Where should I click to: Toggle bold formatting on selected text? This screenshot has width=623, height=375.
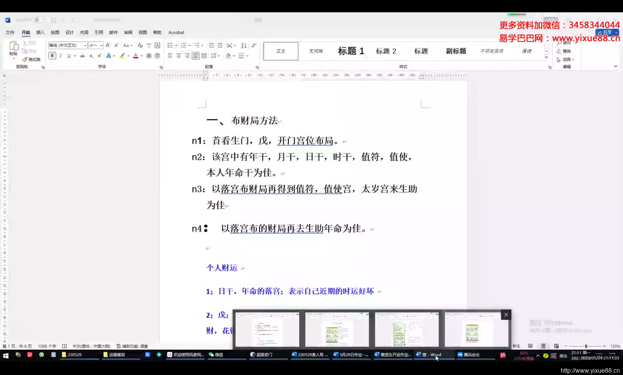click(52, 56)
